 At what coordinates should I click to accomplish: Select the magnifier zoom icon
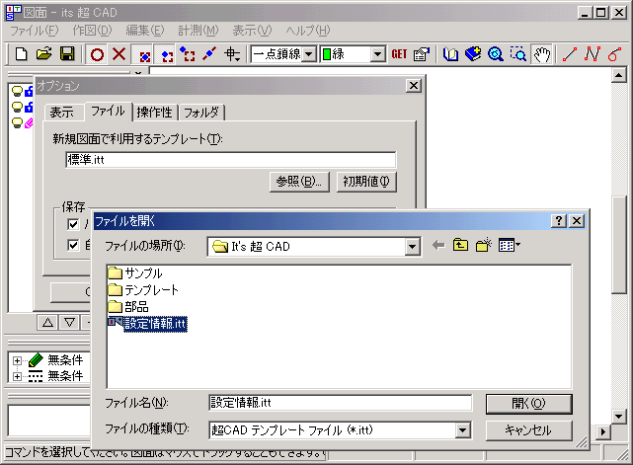click(x=496, y=54)
